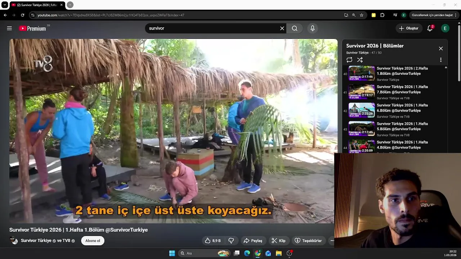
Task: Open the account avatar E on YouTube
Action: (445, 28)
